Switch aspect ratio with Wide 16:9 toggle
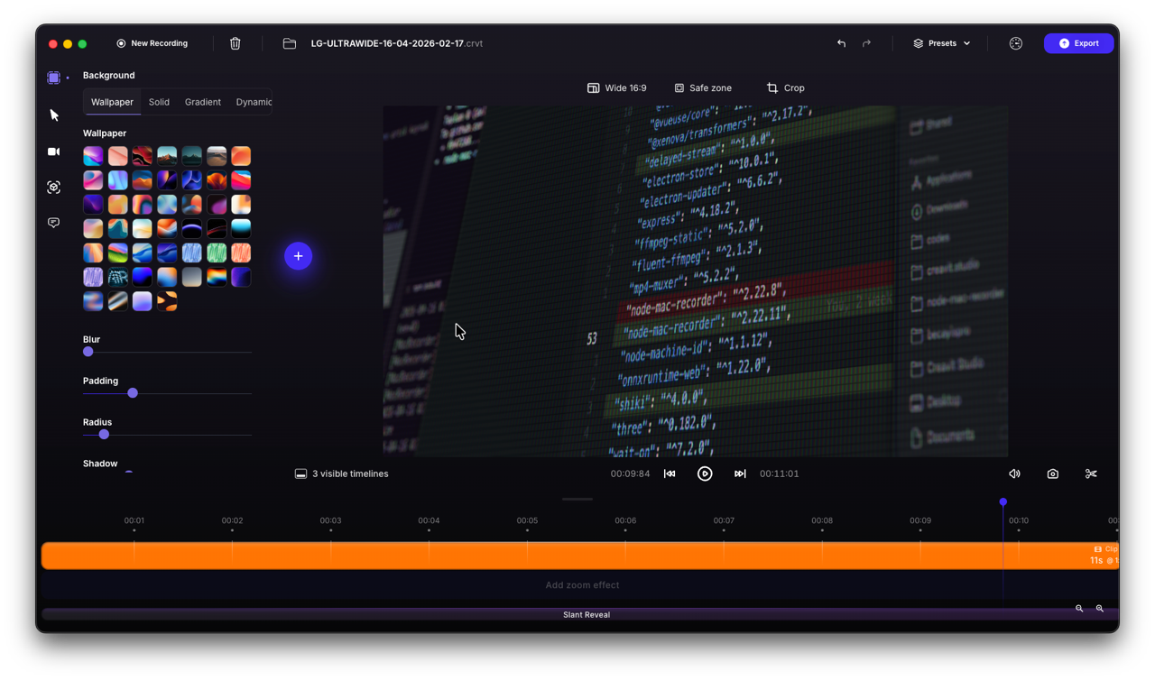The image size is (1155, 680). (x=617, y=87)
